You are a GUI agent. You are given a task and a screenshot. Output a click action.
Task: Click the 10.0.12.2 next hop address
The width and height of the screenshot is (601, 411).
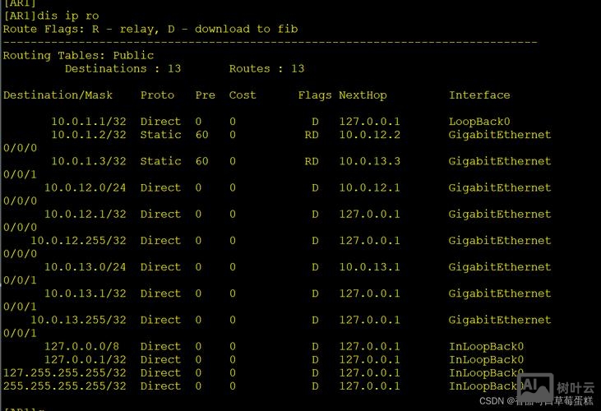(370, 135)
